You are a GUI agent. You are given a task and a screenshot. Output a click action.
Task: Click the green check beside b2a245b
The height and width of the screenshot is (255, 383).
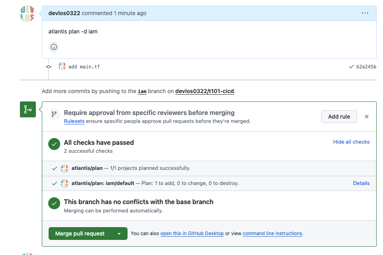tap(351, 67)
